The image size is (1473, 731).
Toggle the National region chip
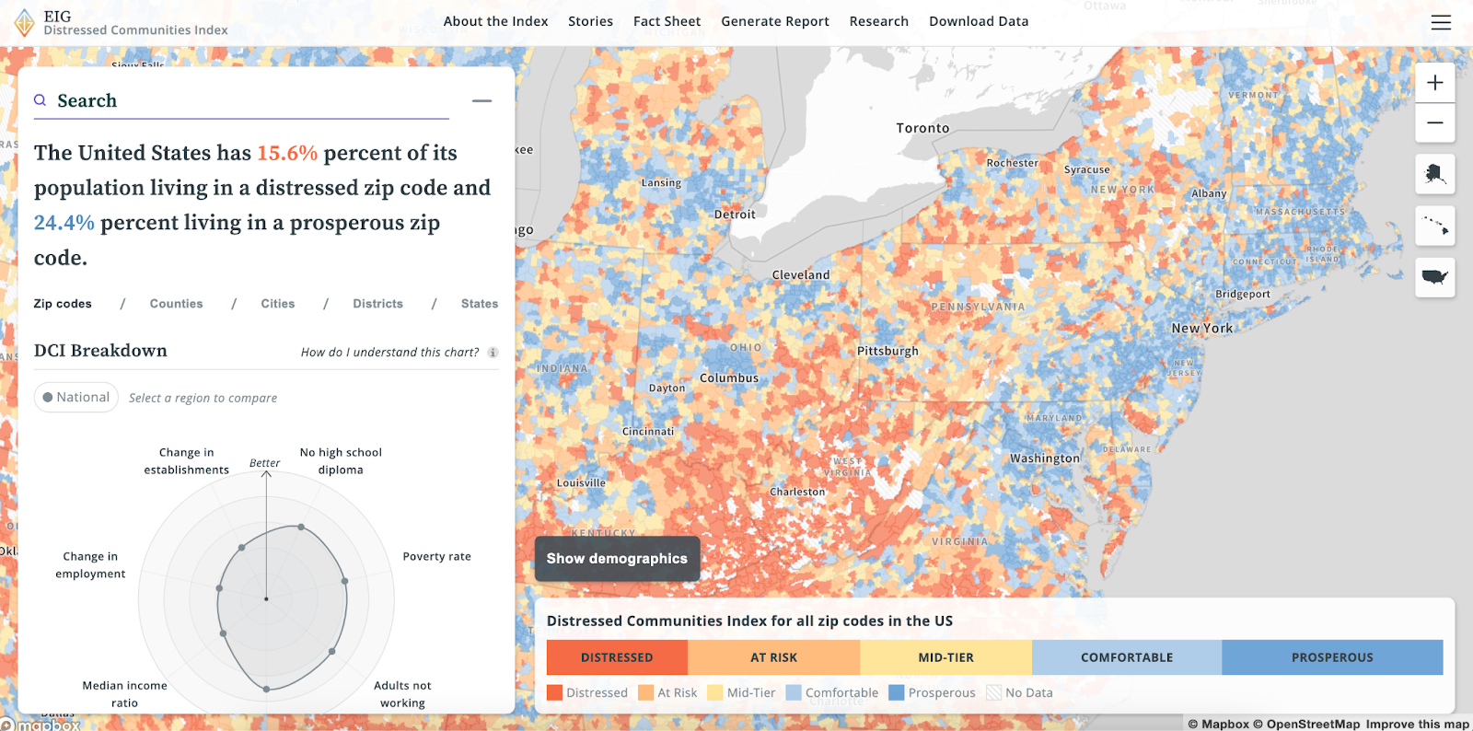pos(76,398)
